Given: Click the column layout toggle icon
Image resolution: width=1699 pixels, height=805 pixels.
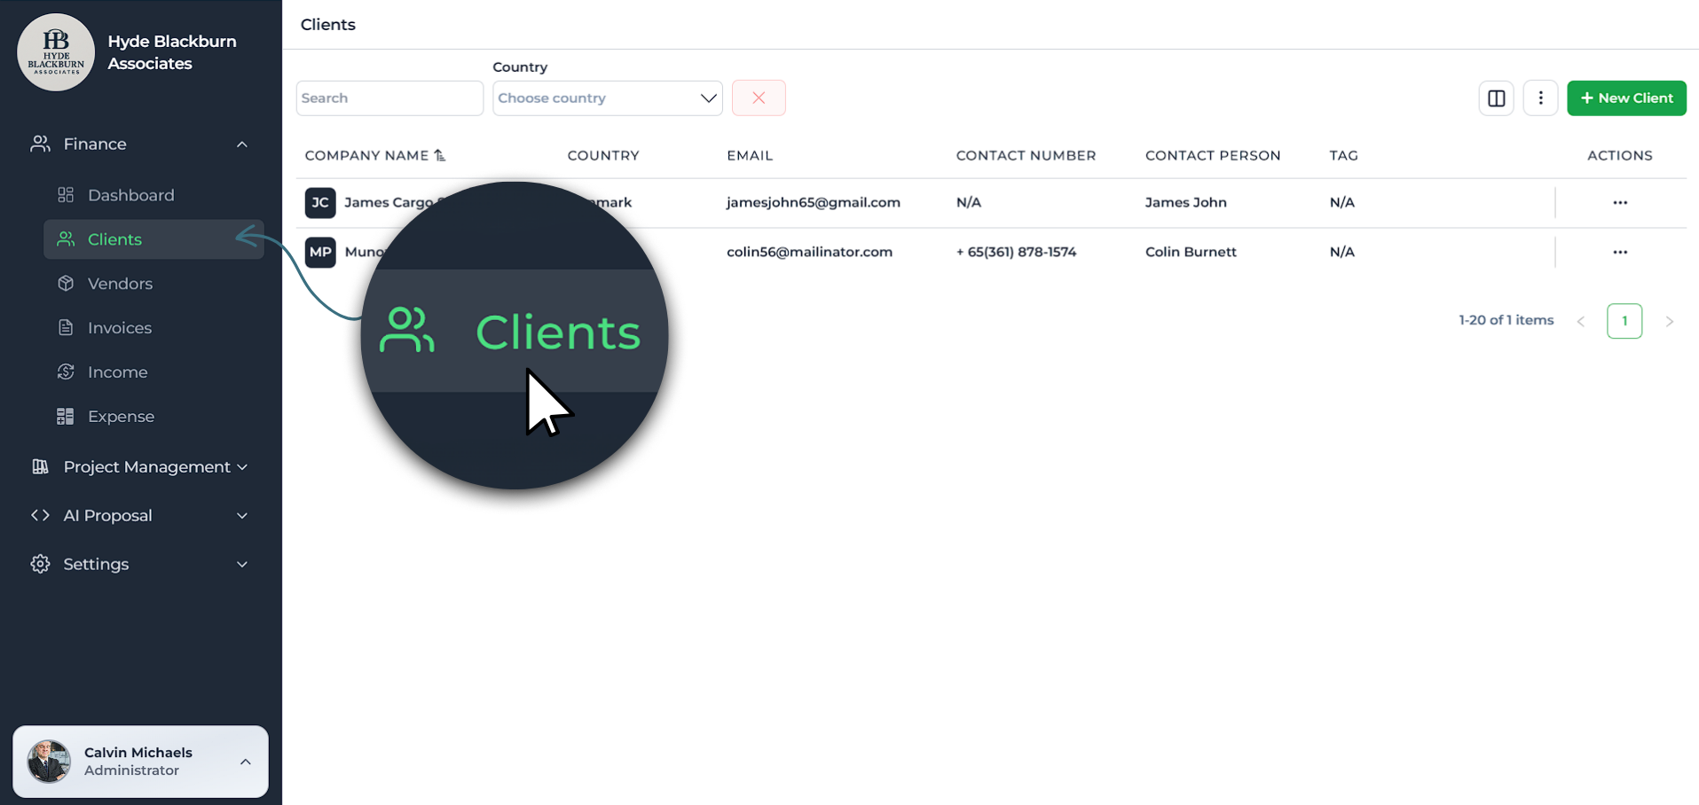Looking at the screenshot, I should click(1496, 98).
